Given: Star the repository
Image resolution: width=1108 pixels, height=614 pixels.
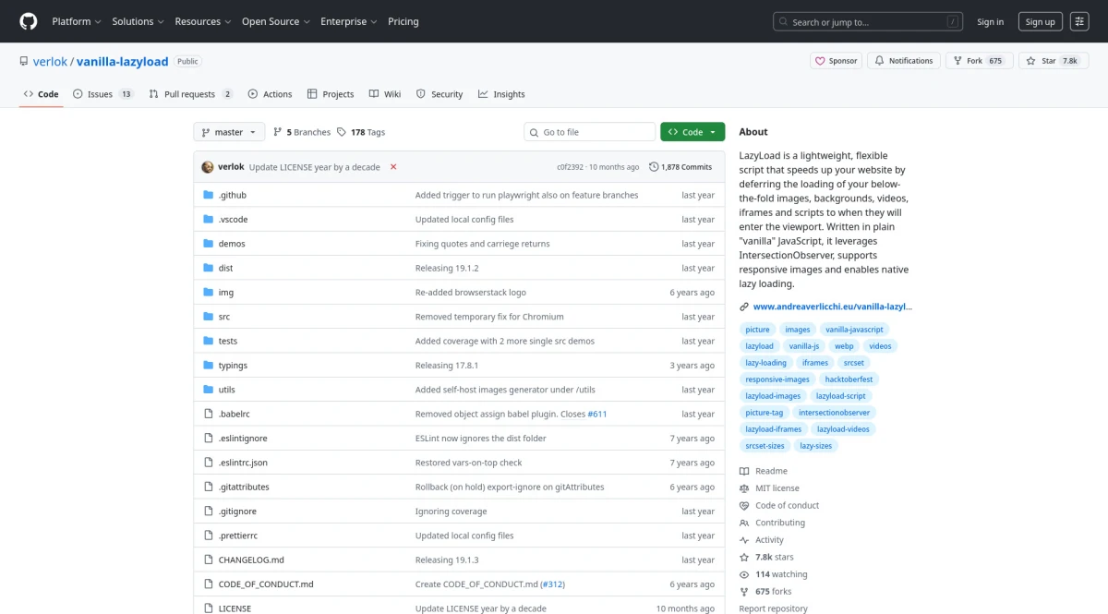Looking at the screenshot, I should [1052, 60].
